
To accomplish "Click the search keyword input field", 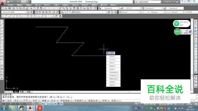I will (x=148, y=2).
